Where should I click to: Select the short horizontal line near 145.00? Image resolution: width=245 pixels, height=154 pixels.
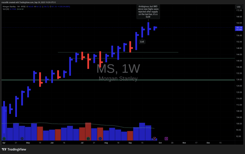(x=118, y=52)
